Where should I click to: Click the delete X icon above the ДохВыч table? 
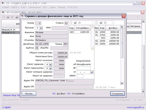[105, 23]
